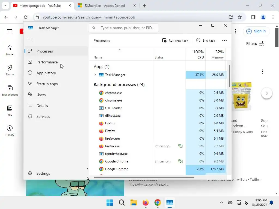Select the fontdrvhost.exe process
The image size is (279, 209).
tap(158, 154)
